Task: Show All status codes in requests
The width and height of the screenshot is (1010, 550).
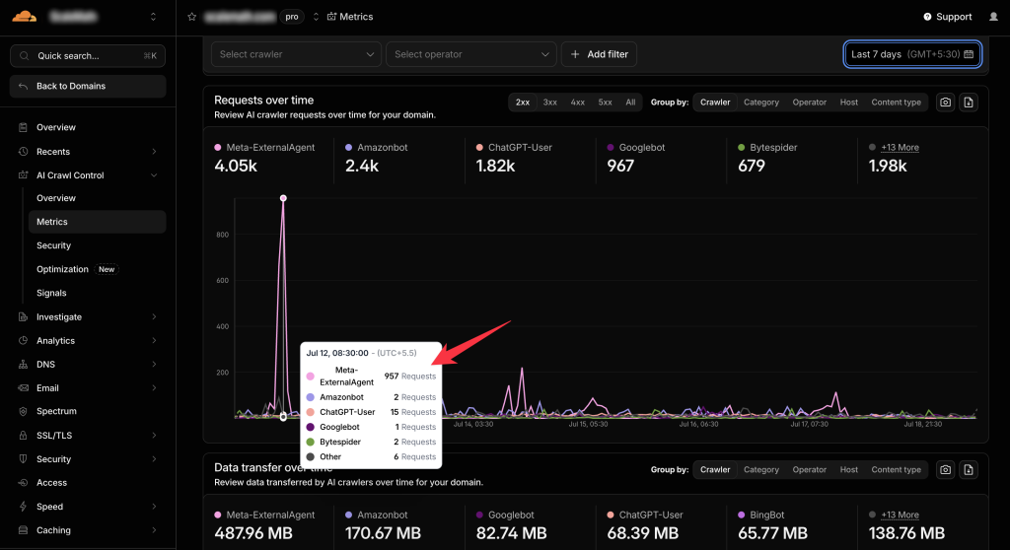Action: pos(630,103)
